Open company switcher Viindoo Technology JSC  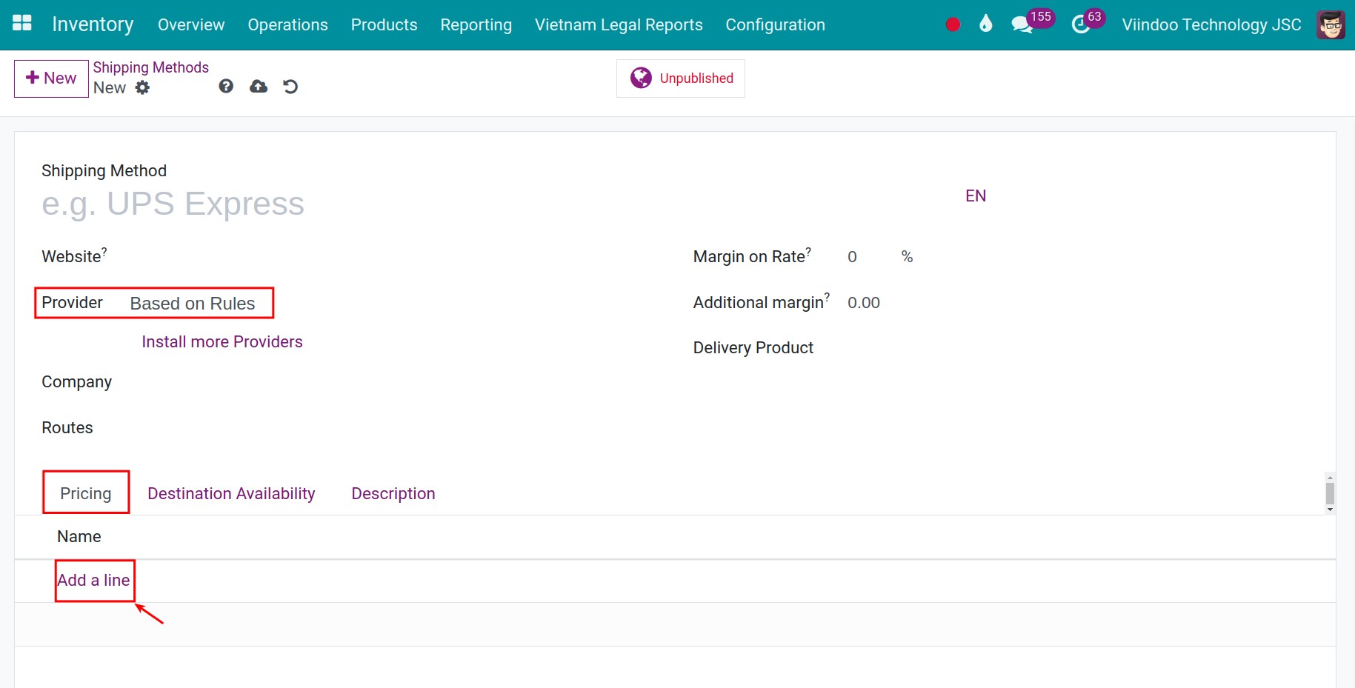click(1211, 24)
